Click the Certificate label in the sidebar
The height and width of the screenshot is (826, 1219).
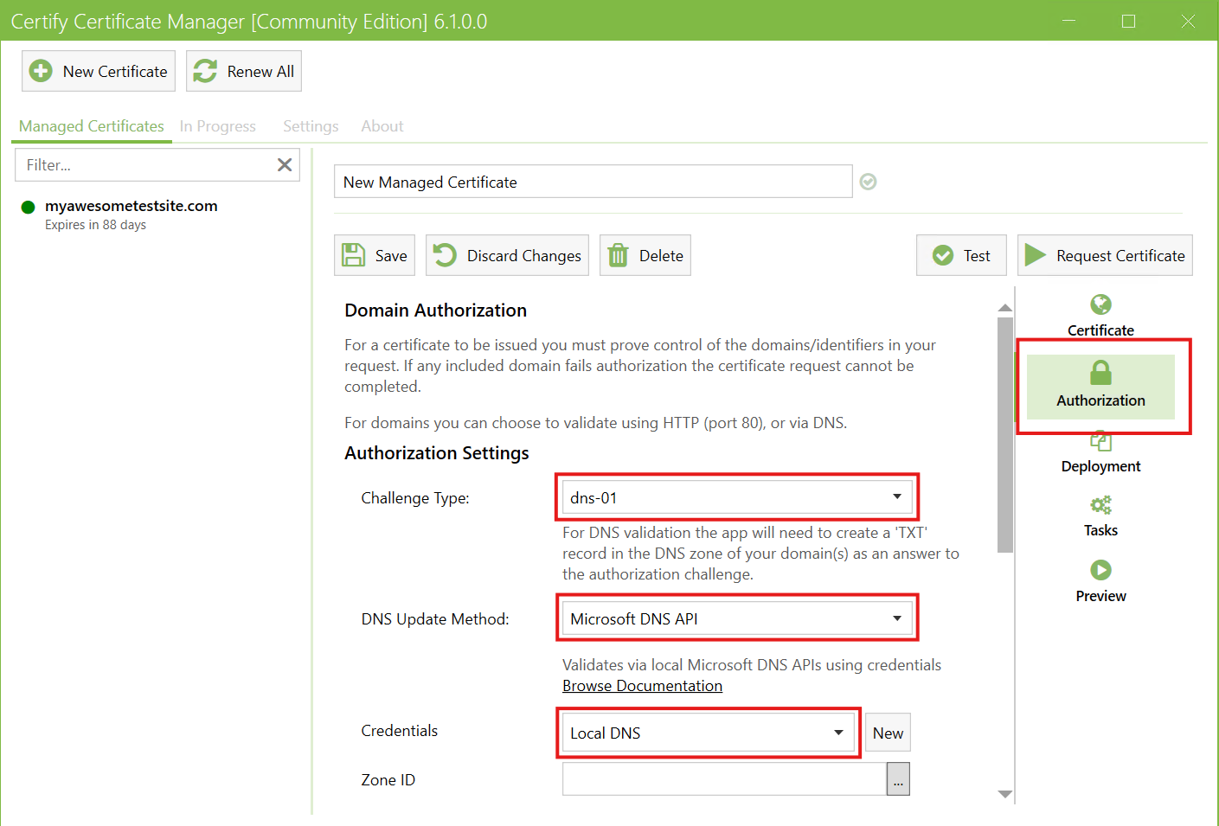1100,330
